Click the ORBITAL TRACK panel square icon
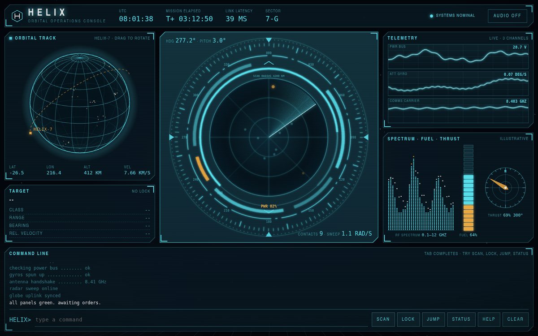 coord(11,38)
